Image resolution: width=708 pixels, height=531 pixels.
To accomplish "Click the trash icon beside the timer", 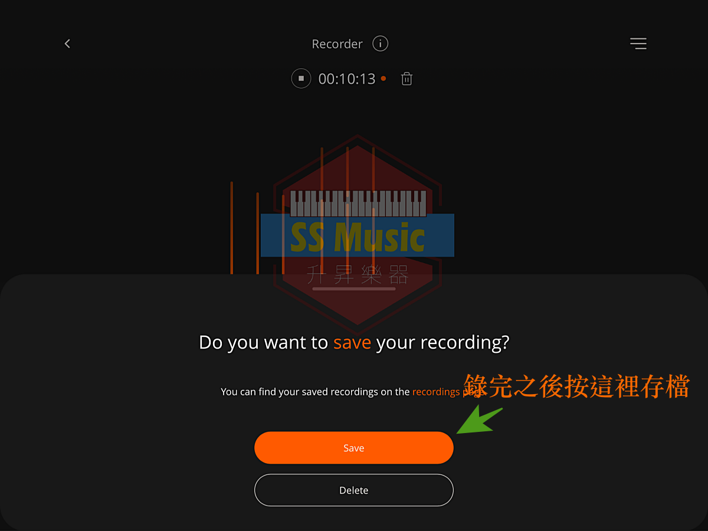I will (x=407, y=78).
